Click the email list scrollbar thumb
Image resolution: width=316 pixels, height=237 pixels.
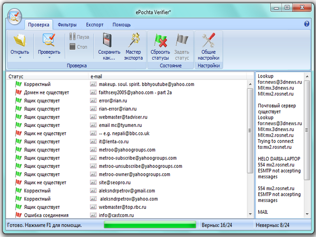click(x=250, y=130)
